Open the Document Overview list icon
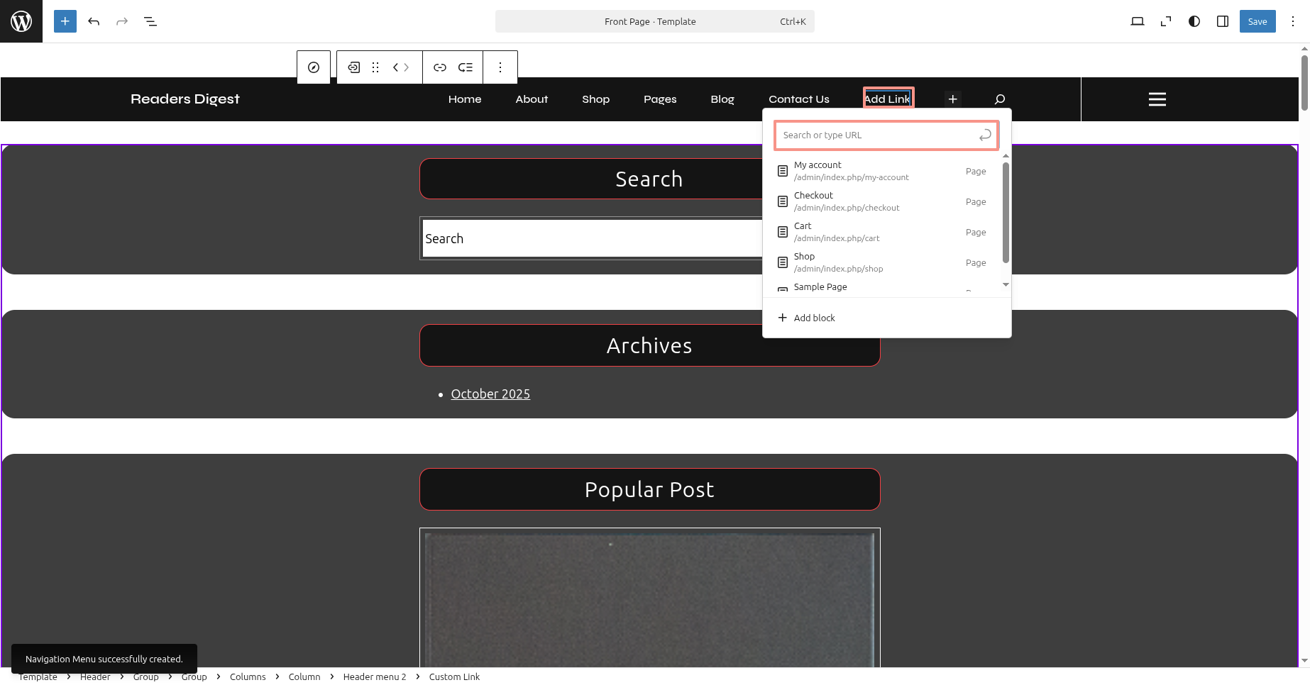Image resolution: width=1310 pixels, height=685 pixels. pyautogui.click(x=150, y=21)
